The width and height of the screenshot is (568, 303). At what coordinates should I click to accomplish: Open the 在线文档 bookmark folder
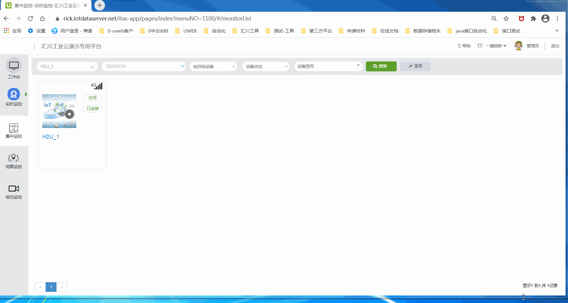tap(385, 31)
